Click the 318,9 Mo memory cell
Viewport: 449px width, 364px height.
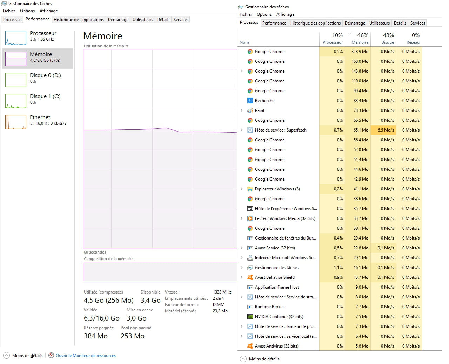(358, 52)
